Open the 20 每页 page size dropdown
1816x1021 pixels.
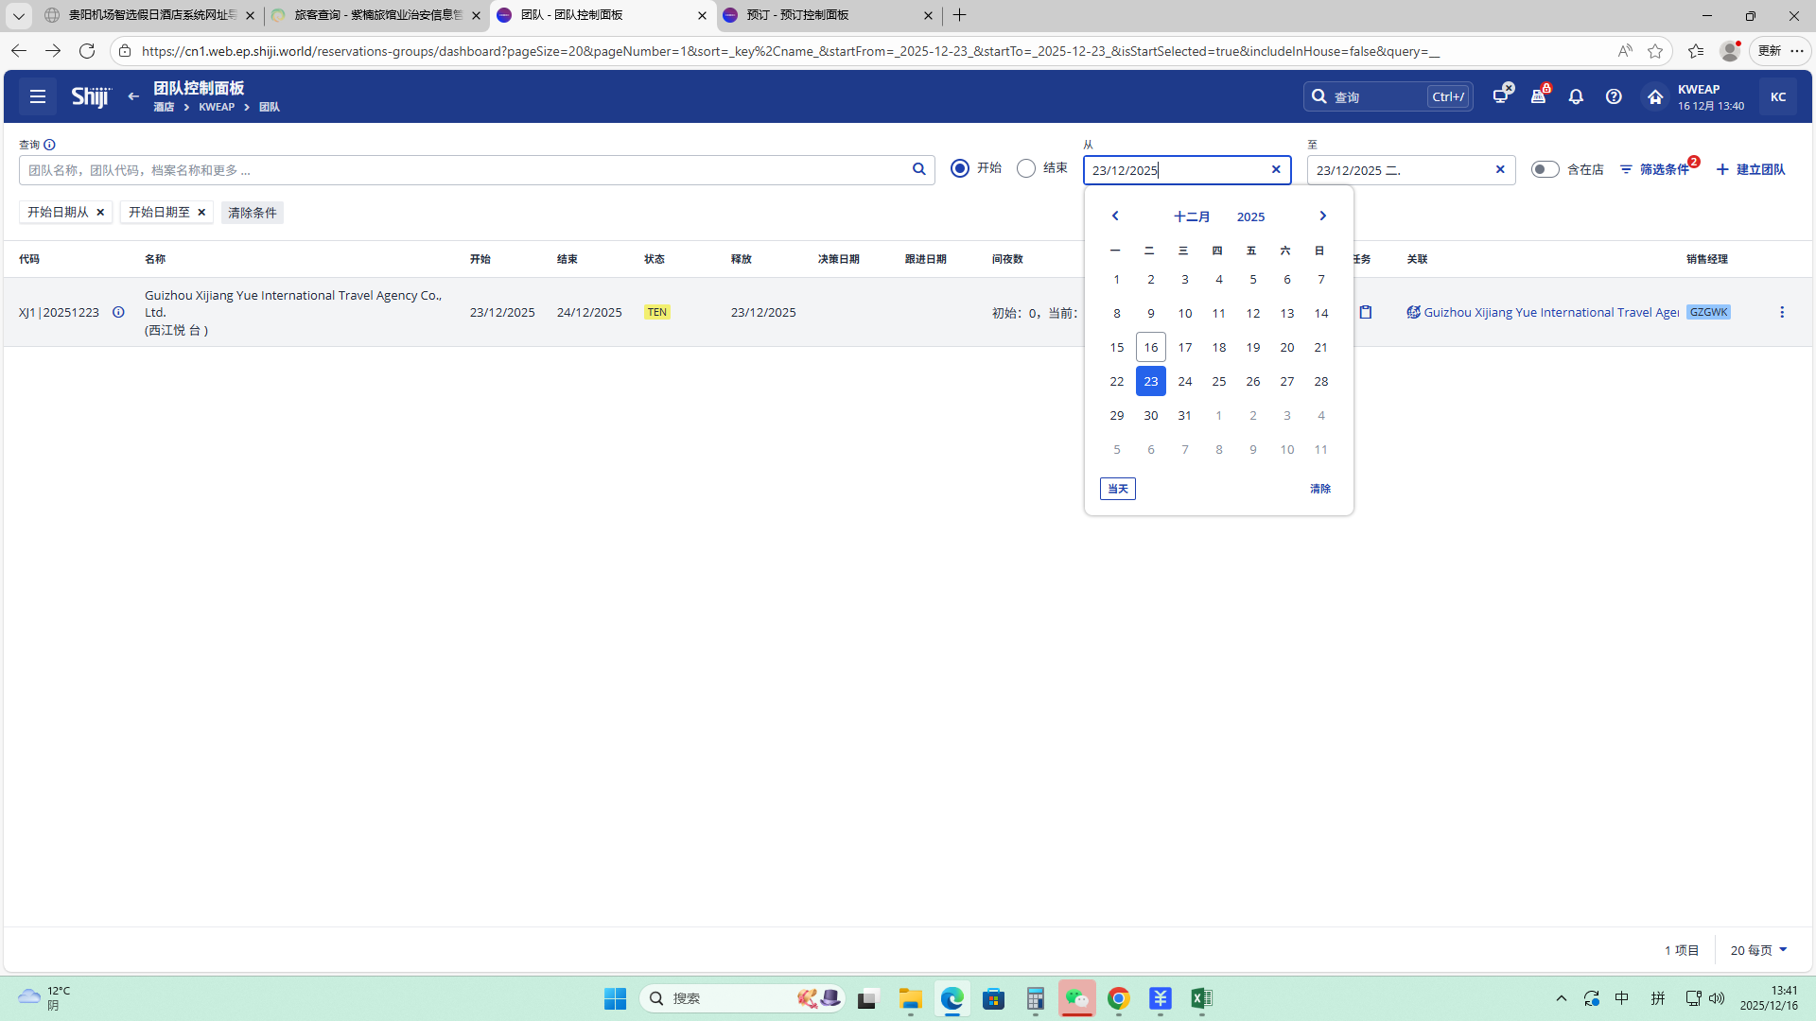point(1758,950)
